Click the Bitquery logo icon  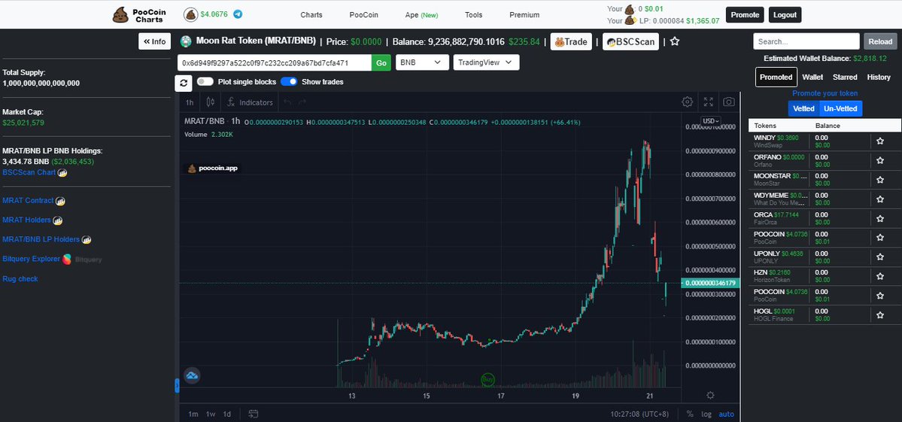pyautogui.click(x=67, y=260)
